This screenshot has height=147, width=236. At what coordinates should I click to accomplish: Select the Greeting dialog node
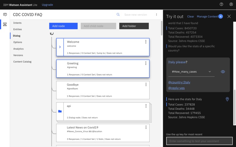103,69
